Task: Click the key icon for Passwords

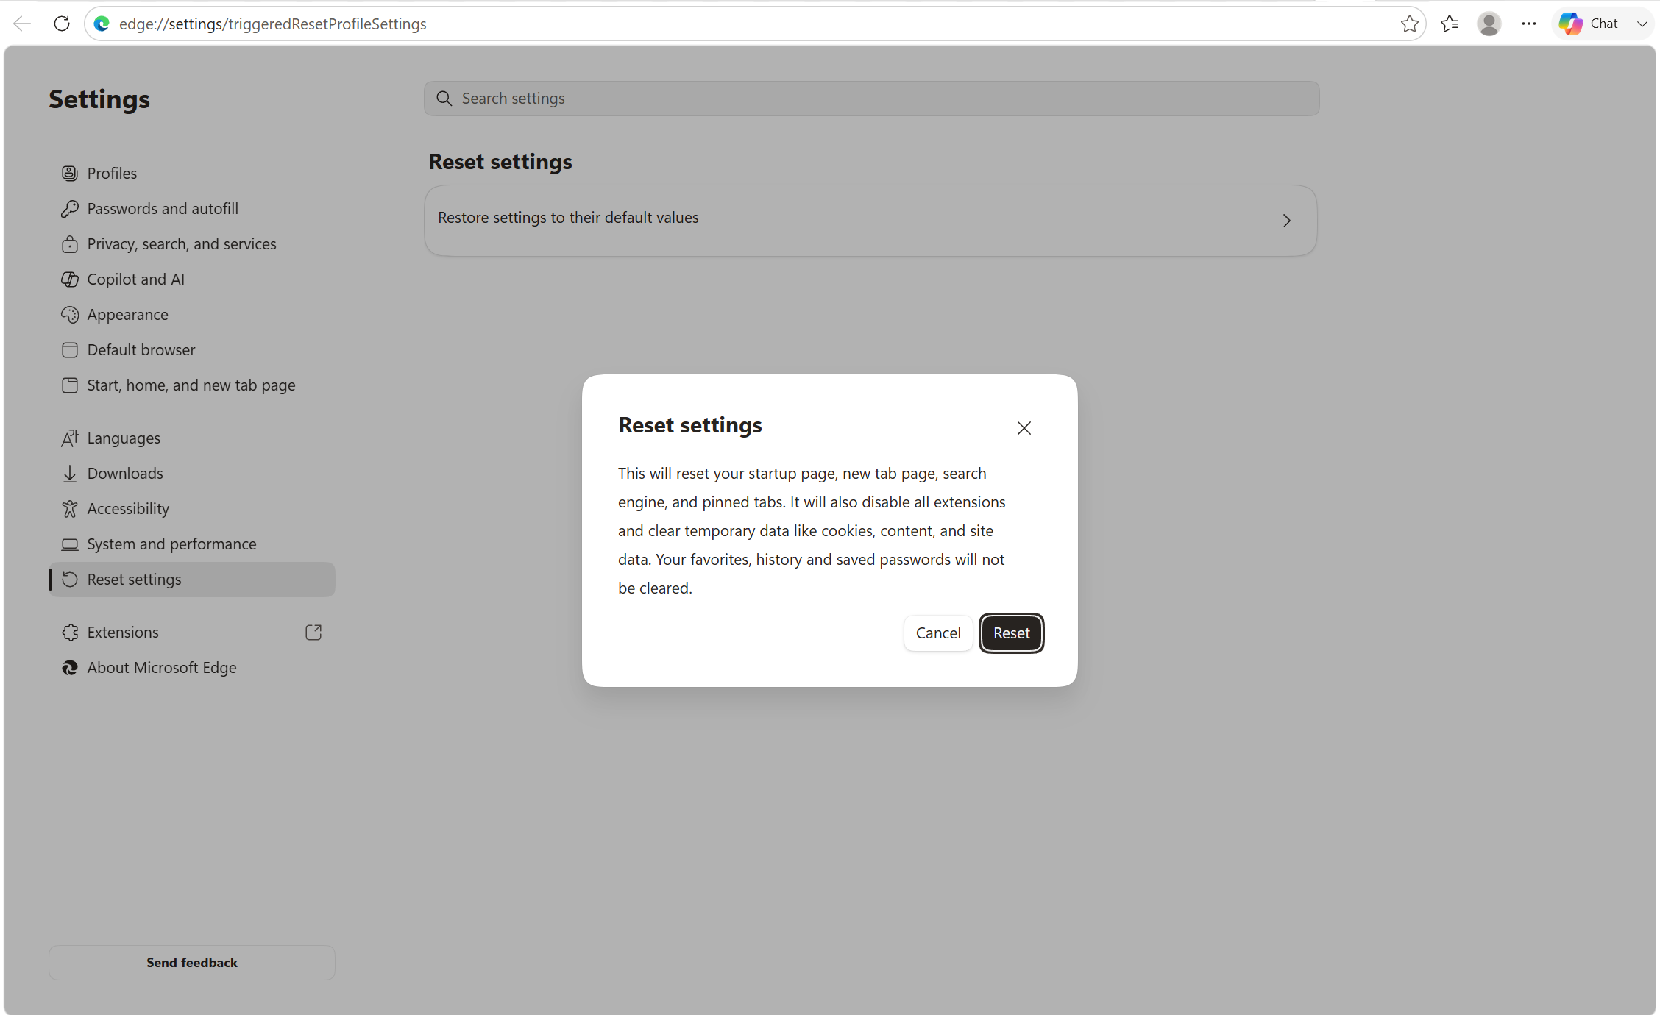Action: coord(70,209)
